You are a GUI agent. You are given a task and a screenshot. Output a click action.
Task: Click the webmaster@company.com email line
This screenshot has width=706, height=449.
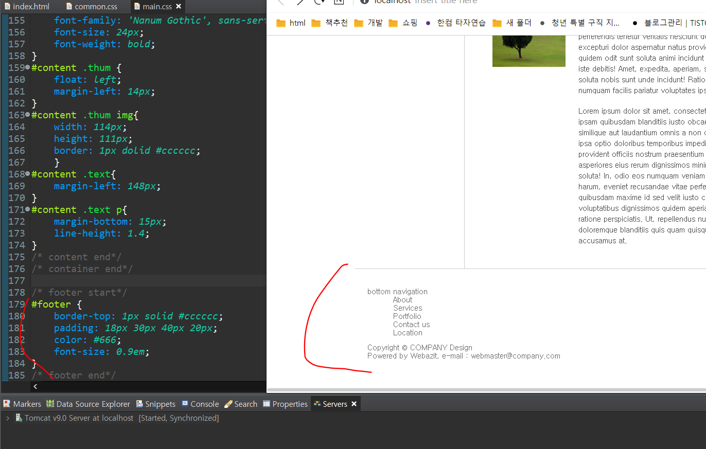click(x=464, y=356)
